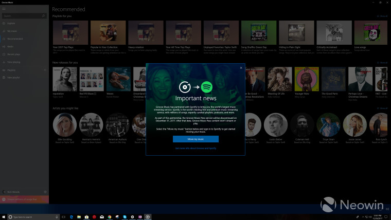
Task: Open Perhaps Love - Christmas Dreams album
Action: (360, 79)
